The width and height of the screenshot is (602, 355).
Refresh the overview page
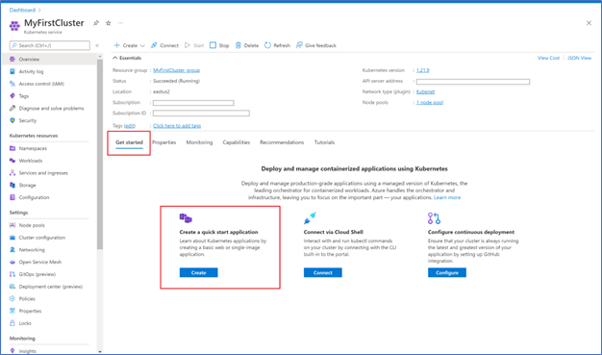277,45
